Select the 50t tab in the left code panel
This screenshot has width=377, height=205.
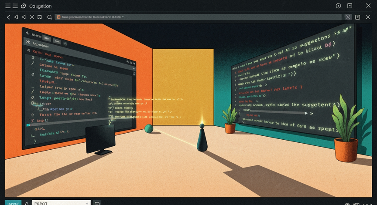(x=47, y=38)
